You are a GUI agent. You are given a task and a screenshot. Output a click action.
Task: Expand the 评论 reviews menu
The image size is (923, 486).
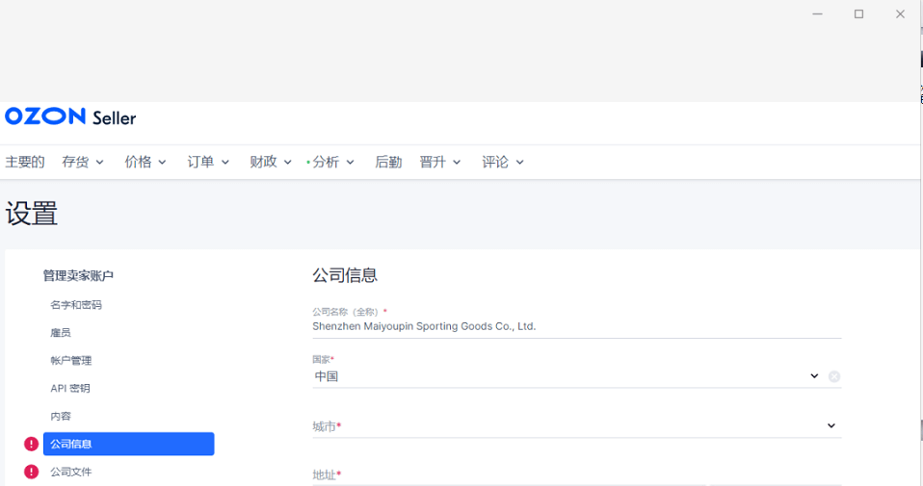coord(503,162)
